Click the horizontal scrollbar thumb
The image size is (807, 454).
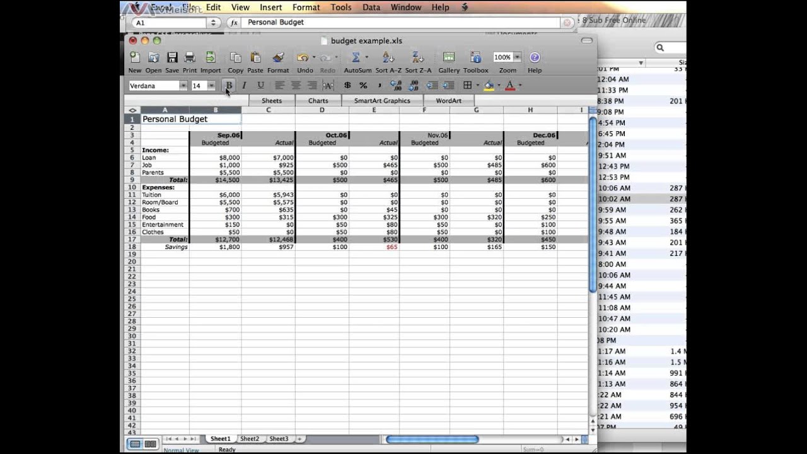[x=432, y=439]
